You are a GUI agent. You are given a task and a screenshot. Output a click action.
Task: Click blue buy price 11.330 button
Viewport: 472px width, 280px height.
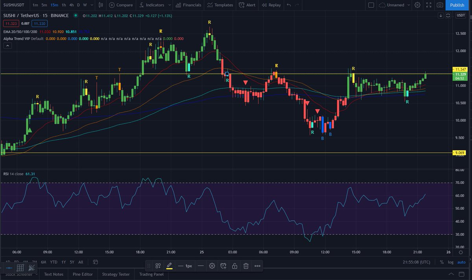click(39, 23)
